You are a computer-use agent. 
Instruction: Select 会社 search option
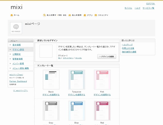pyautogui.click(x=65, y=15)
